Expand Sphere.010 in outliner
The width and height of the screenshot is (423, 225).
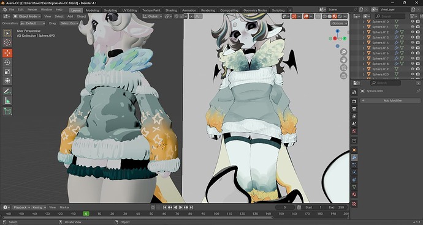pyautogui.click(x=364, y=21)
